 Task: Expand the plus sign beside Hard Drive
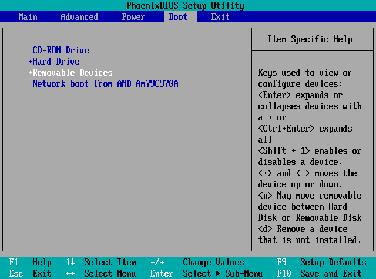30,62
